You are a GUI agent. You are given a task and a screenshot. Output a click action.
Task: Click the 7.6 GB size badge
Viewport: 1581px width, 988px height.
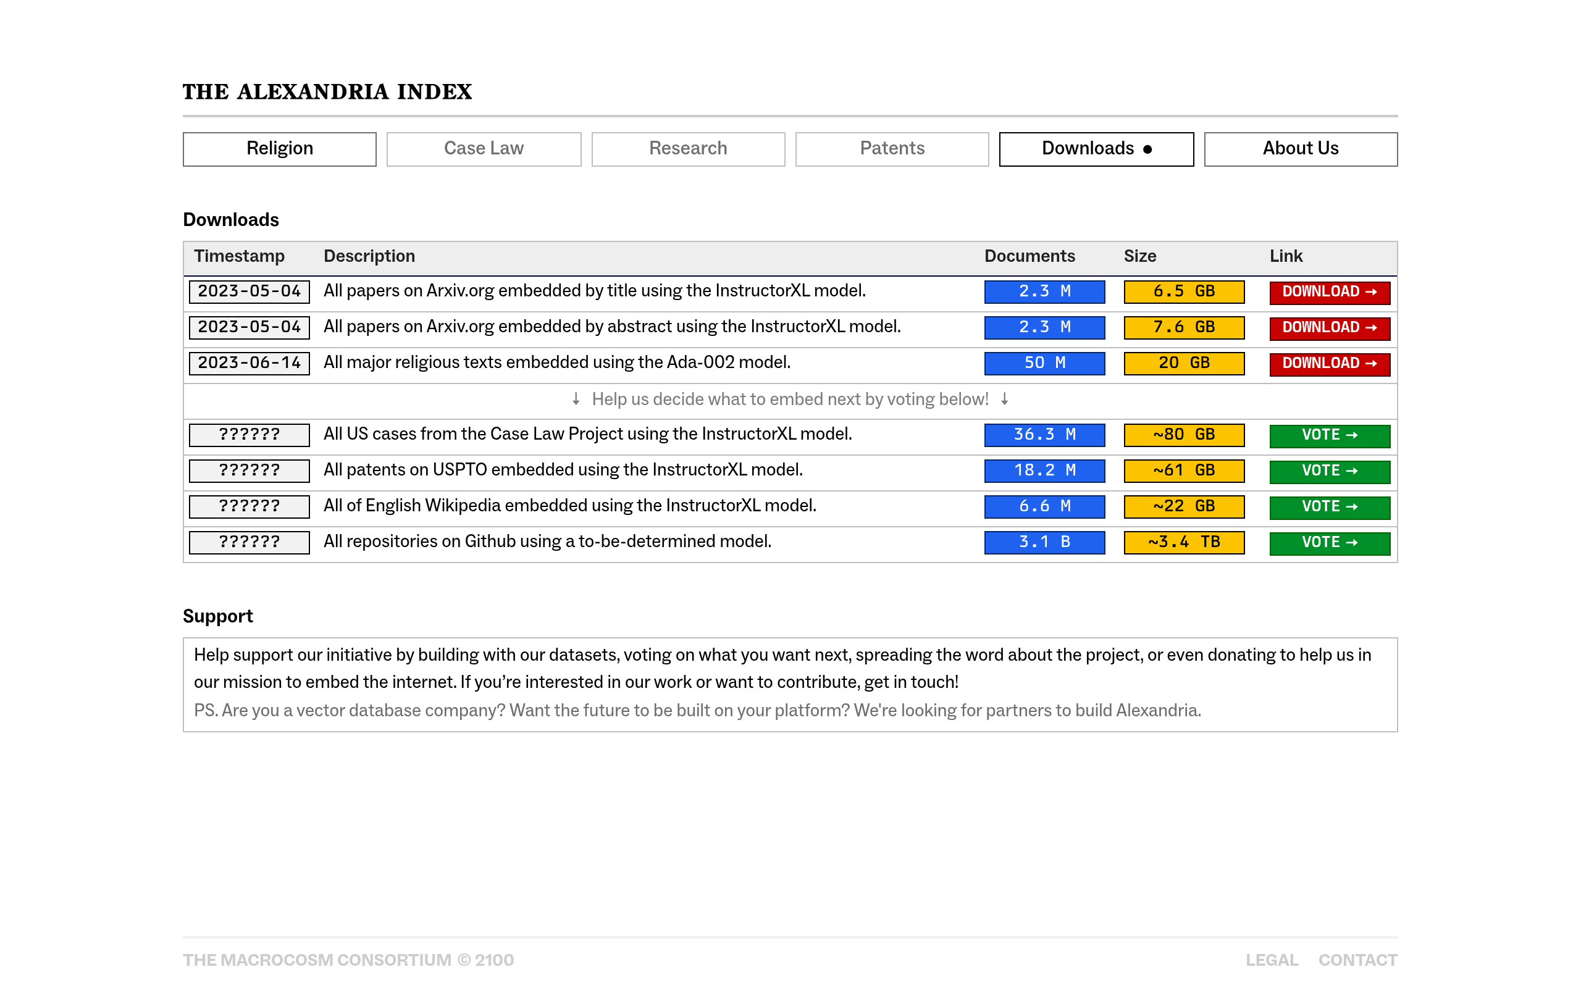click(1184, 327)
